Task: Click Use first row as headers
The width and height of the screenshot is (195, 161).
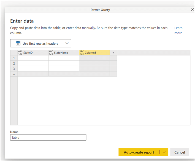Action: pyautogui.click(x=40, y=43)
